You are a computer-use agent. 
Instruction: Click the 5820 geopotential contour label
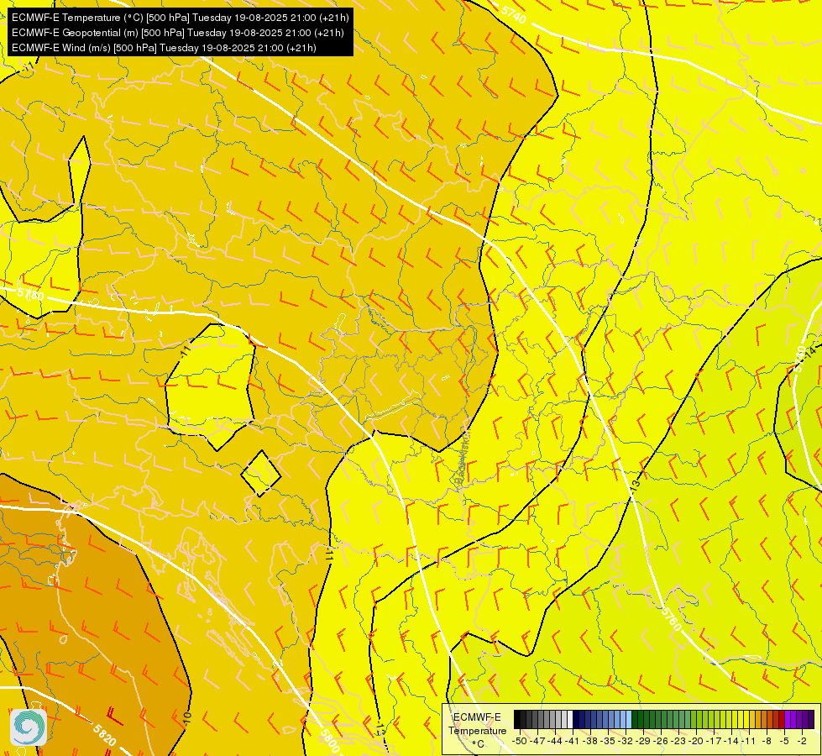(104, 734)
